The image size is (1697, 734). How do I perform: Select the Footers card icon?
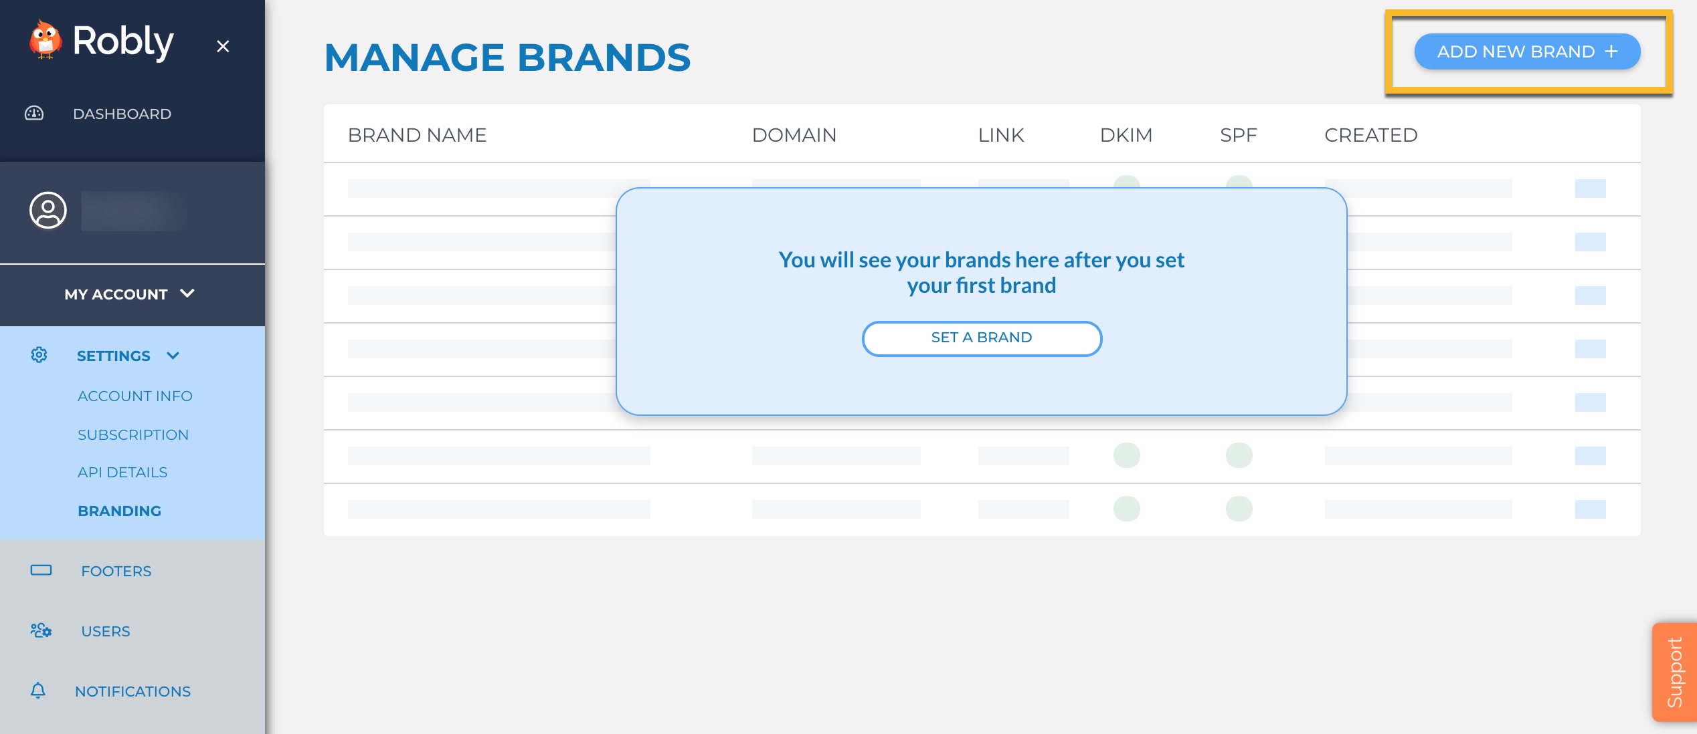tap(41, 570)
